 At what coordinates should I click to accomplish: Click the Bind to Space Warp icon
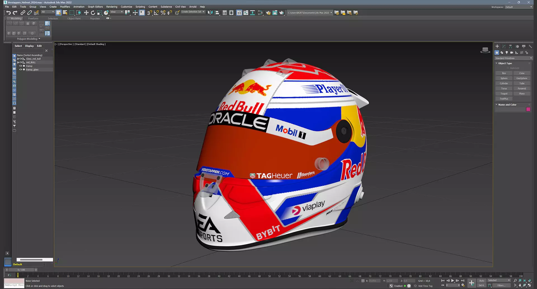(36, 13)
